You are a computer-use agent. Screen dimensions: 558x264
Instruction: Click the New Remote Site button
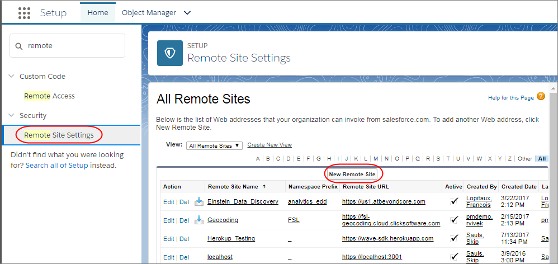point(352,175)
